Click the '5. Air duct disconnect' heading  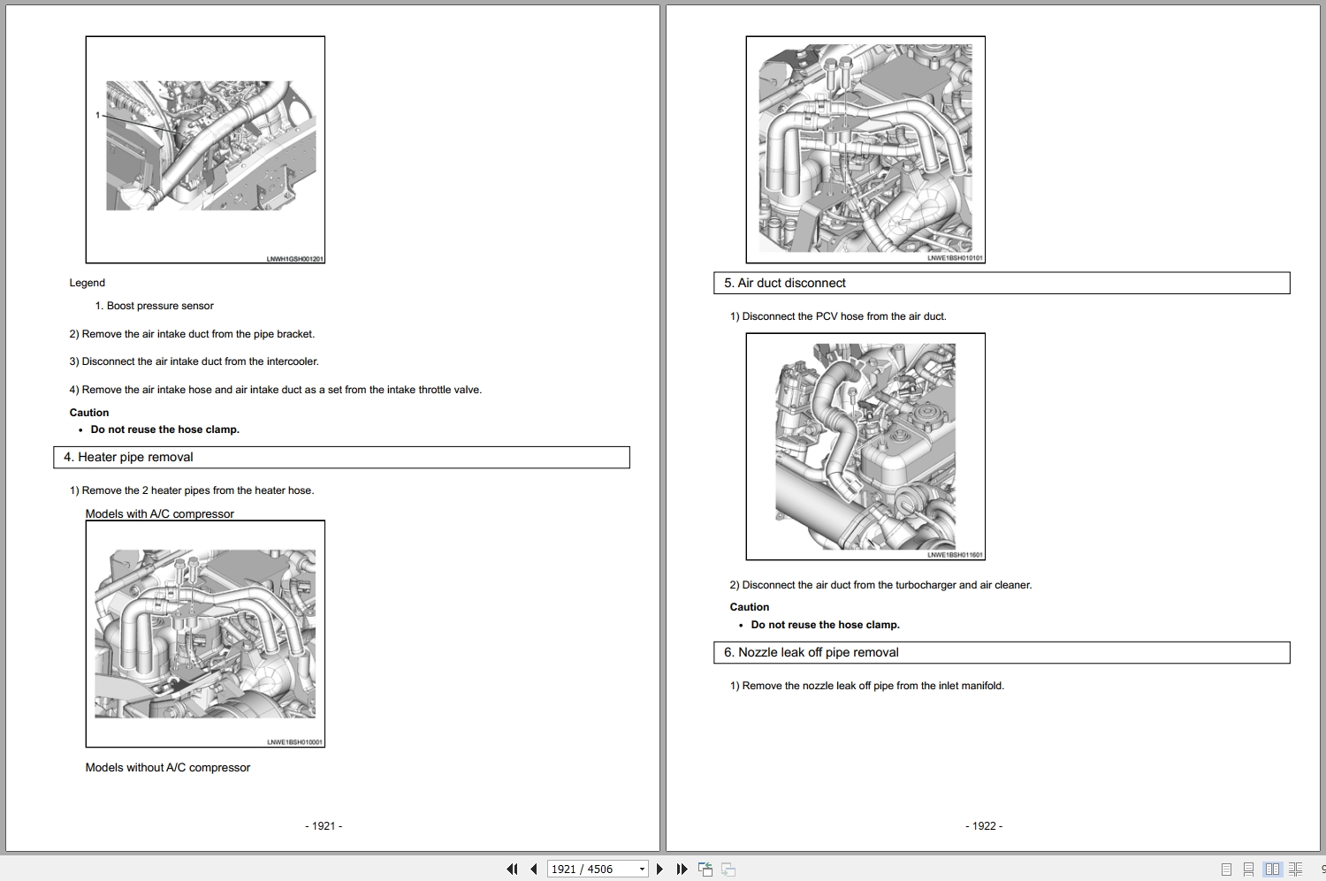(x=1002, y=283)
